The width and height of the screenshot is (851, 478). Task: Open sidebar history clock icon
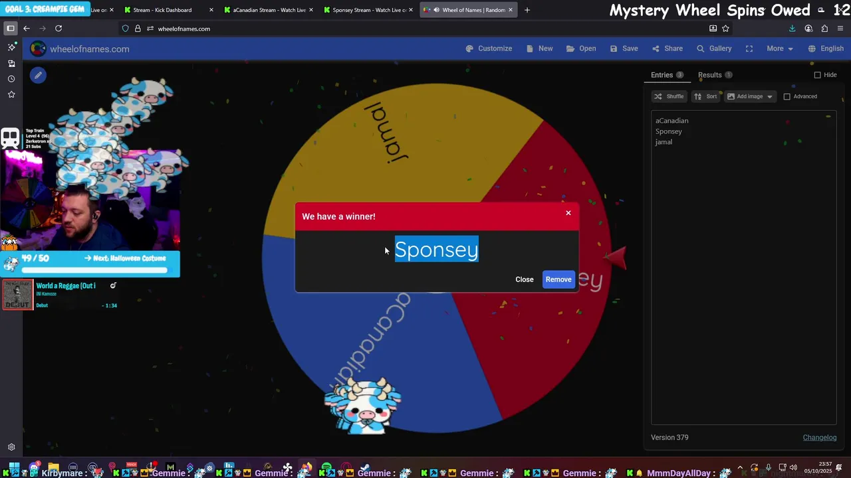(11, 79)
